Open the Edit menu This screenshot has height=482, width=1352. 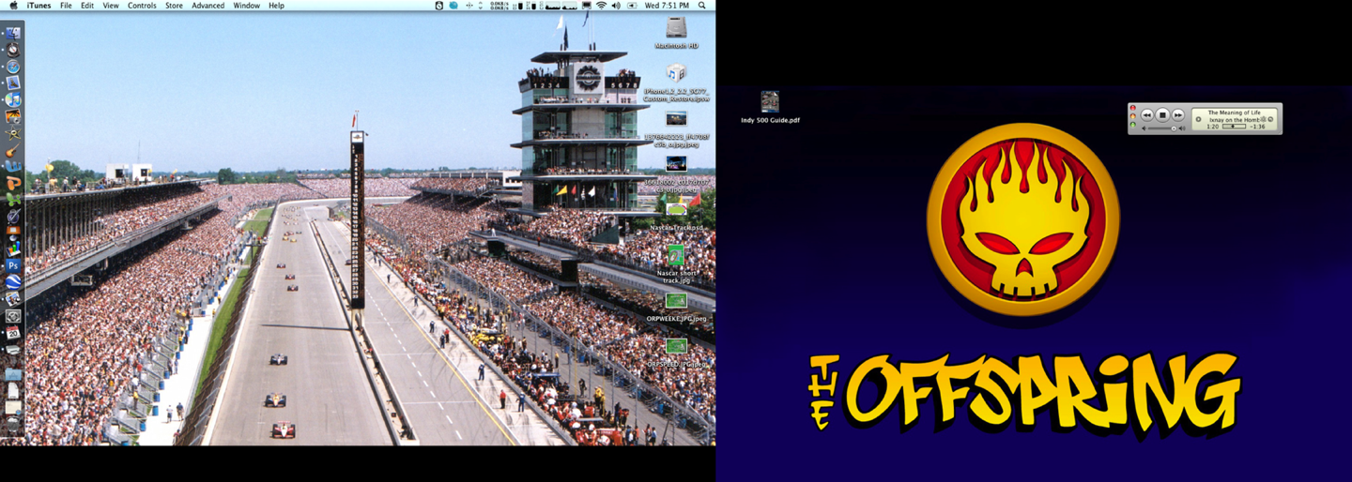click(x=87, y=6)
